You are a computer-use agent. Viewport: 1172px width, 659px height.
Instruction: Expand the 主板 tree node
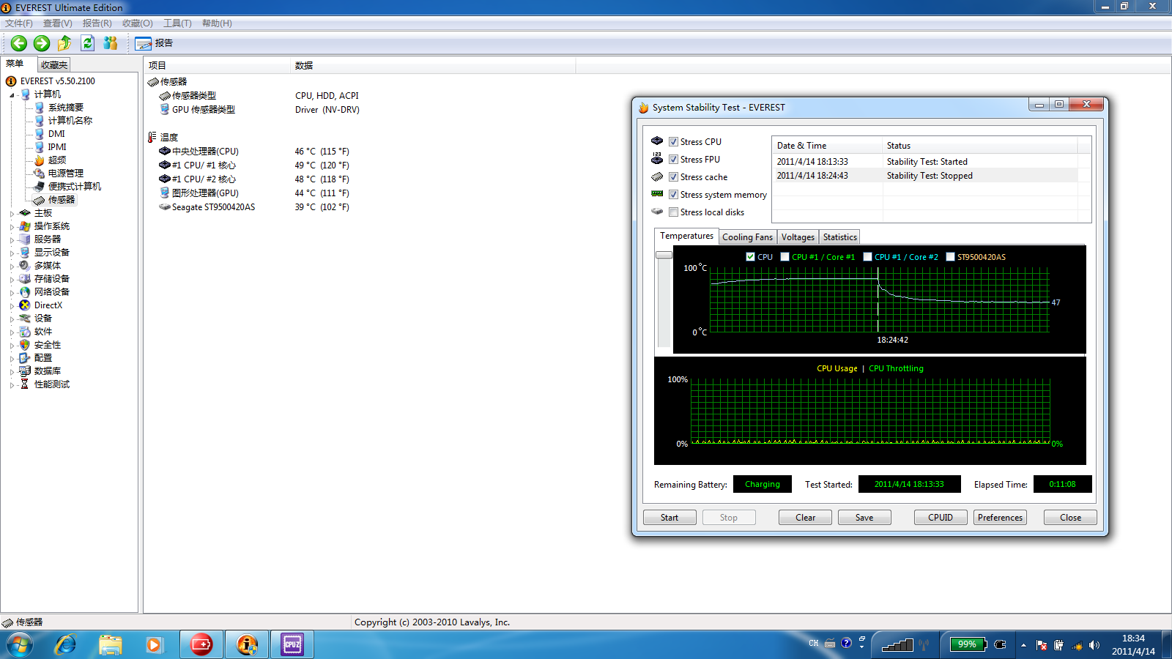click(x=12, y=214)
